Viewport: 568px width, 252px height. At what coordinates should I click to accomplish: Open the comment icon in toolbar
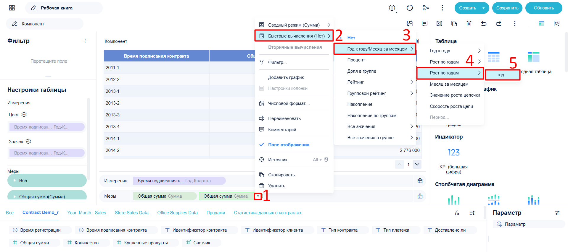424,24
